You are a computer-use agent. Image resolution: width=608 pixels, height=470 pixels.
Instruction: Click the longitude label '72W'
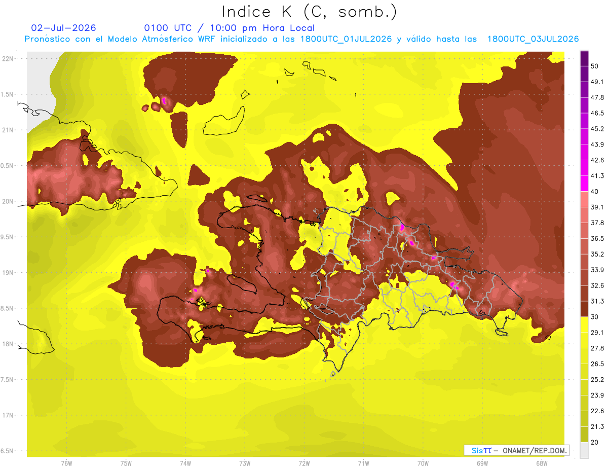pyautogui.click(x=304, y=463)
